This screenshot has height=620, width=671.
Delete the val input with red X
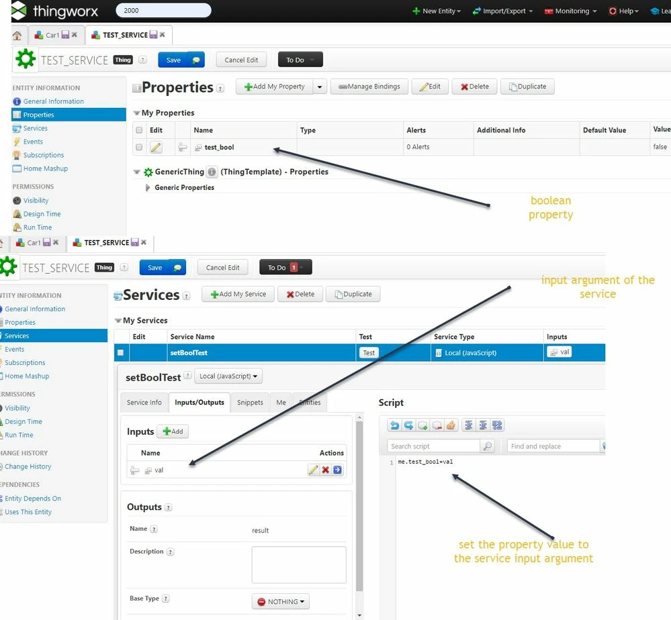pyautogui.click(x=325, y=470)
